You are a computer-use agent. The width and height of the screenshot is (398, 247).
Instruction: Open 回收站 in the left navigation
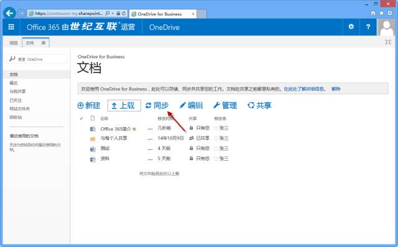click(x=16, y=117)
